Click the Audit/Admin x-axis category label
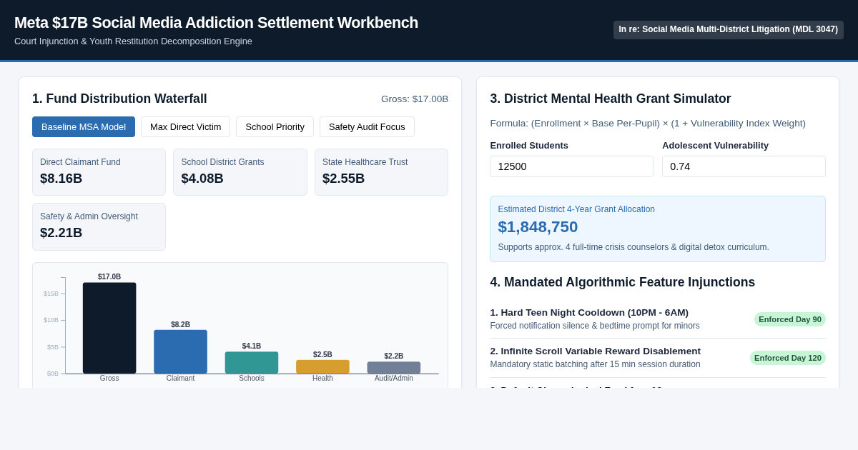This screenshot has width=858, height=450. [x=394, y=379]
